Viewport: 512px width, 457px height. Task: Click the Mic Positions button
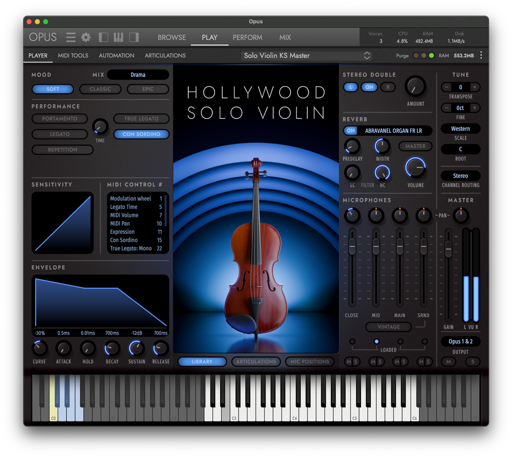[309, 362]
